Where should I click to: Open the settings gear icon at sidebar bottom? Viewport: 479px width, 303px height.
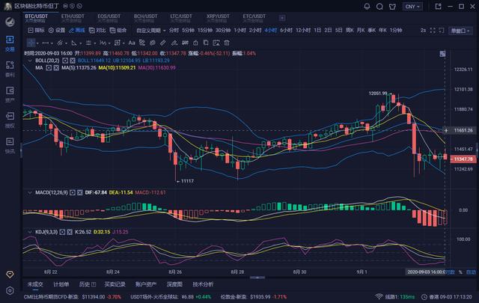[x=10, y=291]
